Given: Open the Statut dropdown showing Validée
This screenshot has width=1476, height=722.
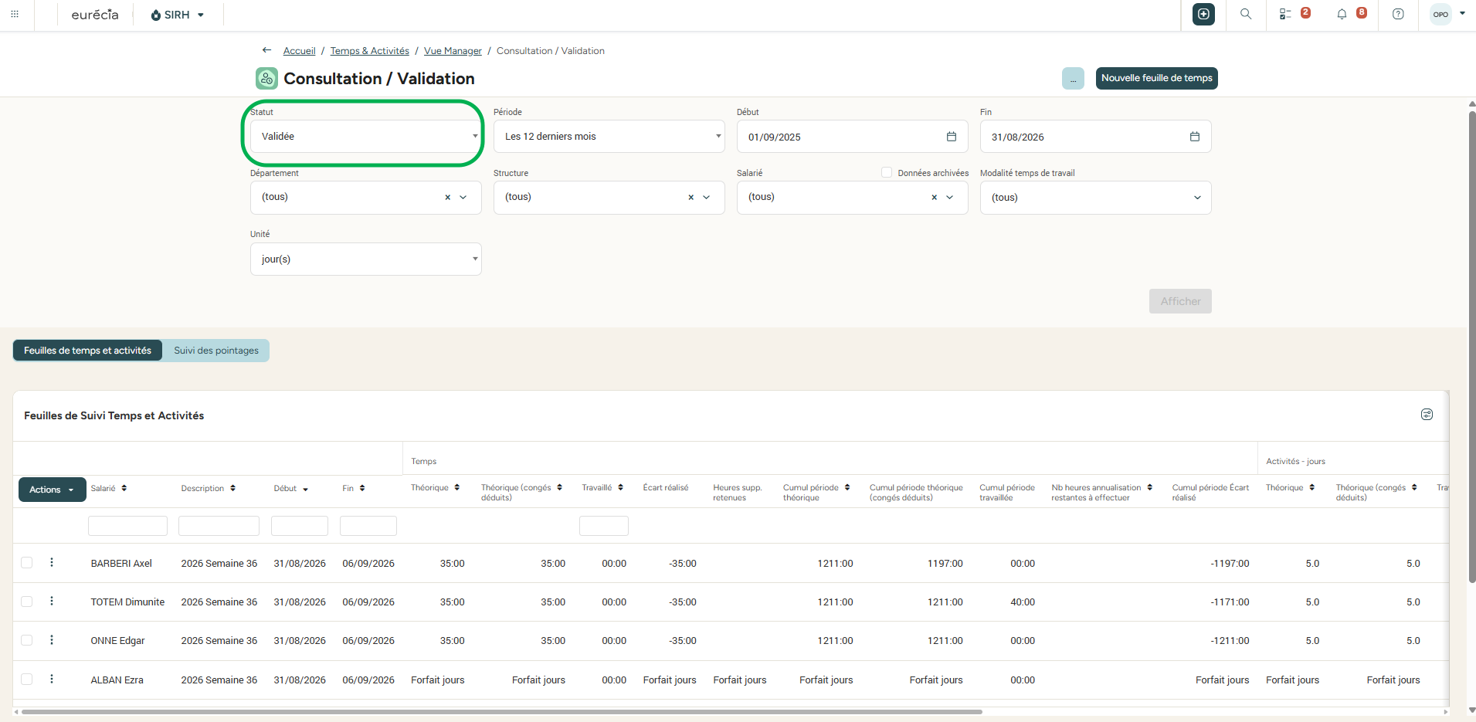Looking at the screenshot, I should 365,137.
